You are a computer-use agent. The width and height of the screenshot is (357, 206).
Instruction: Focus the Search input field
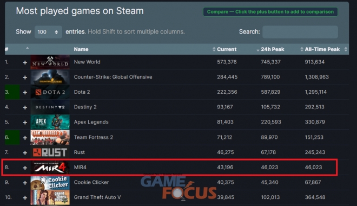300,31
